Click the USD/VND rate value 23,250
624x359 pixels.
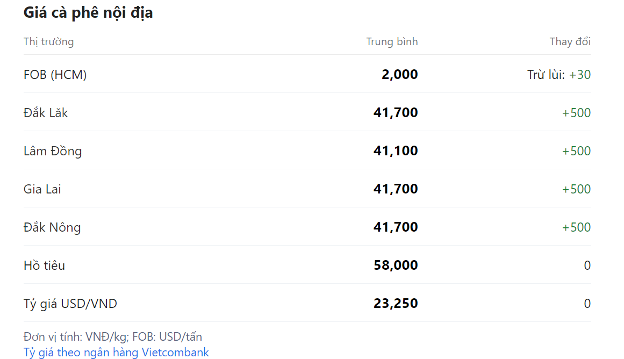tap(396, 304)
